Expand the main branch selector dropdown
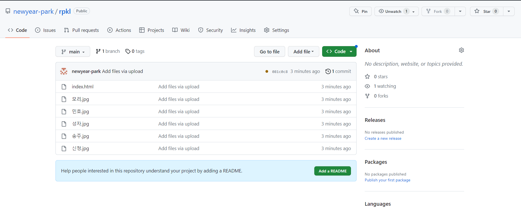This screenshot has height=211, width=521. pyautogui.click(x=73, y=51)
